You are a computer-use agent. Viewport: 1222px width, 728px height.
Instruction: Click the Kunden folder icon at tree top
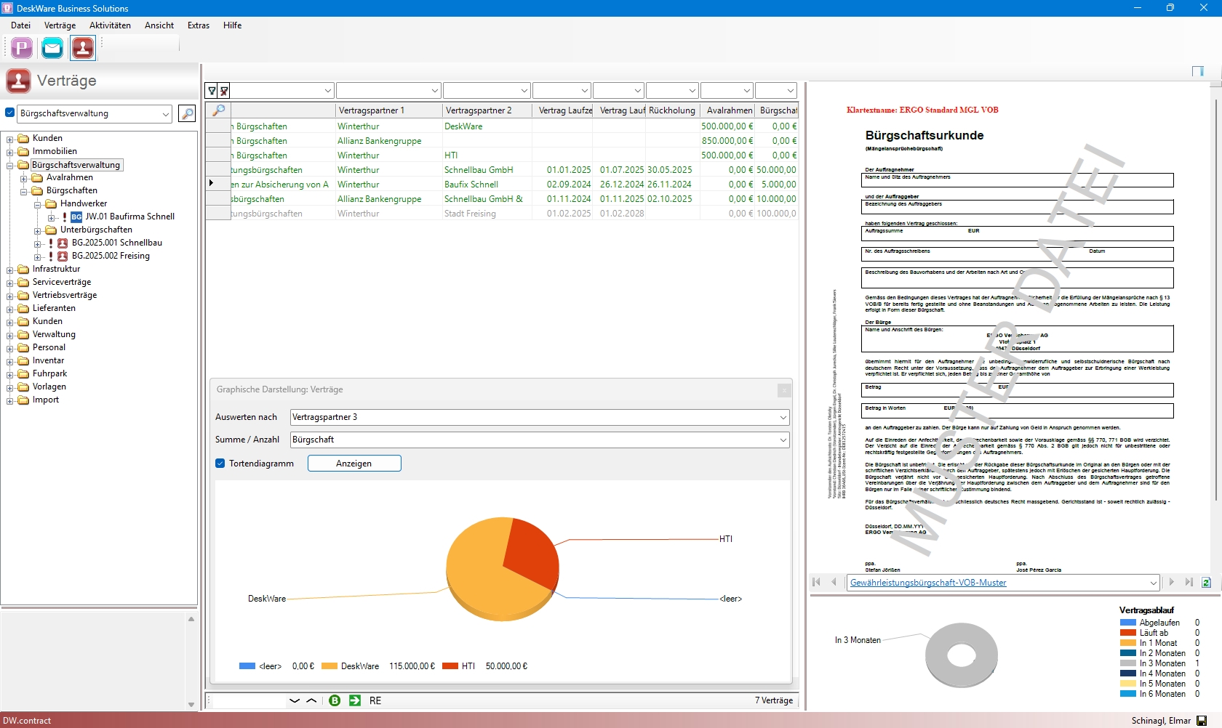click(23, 138)
